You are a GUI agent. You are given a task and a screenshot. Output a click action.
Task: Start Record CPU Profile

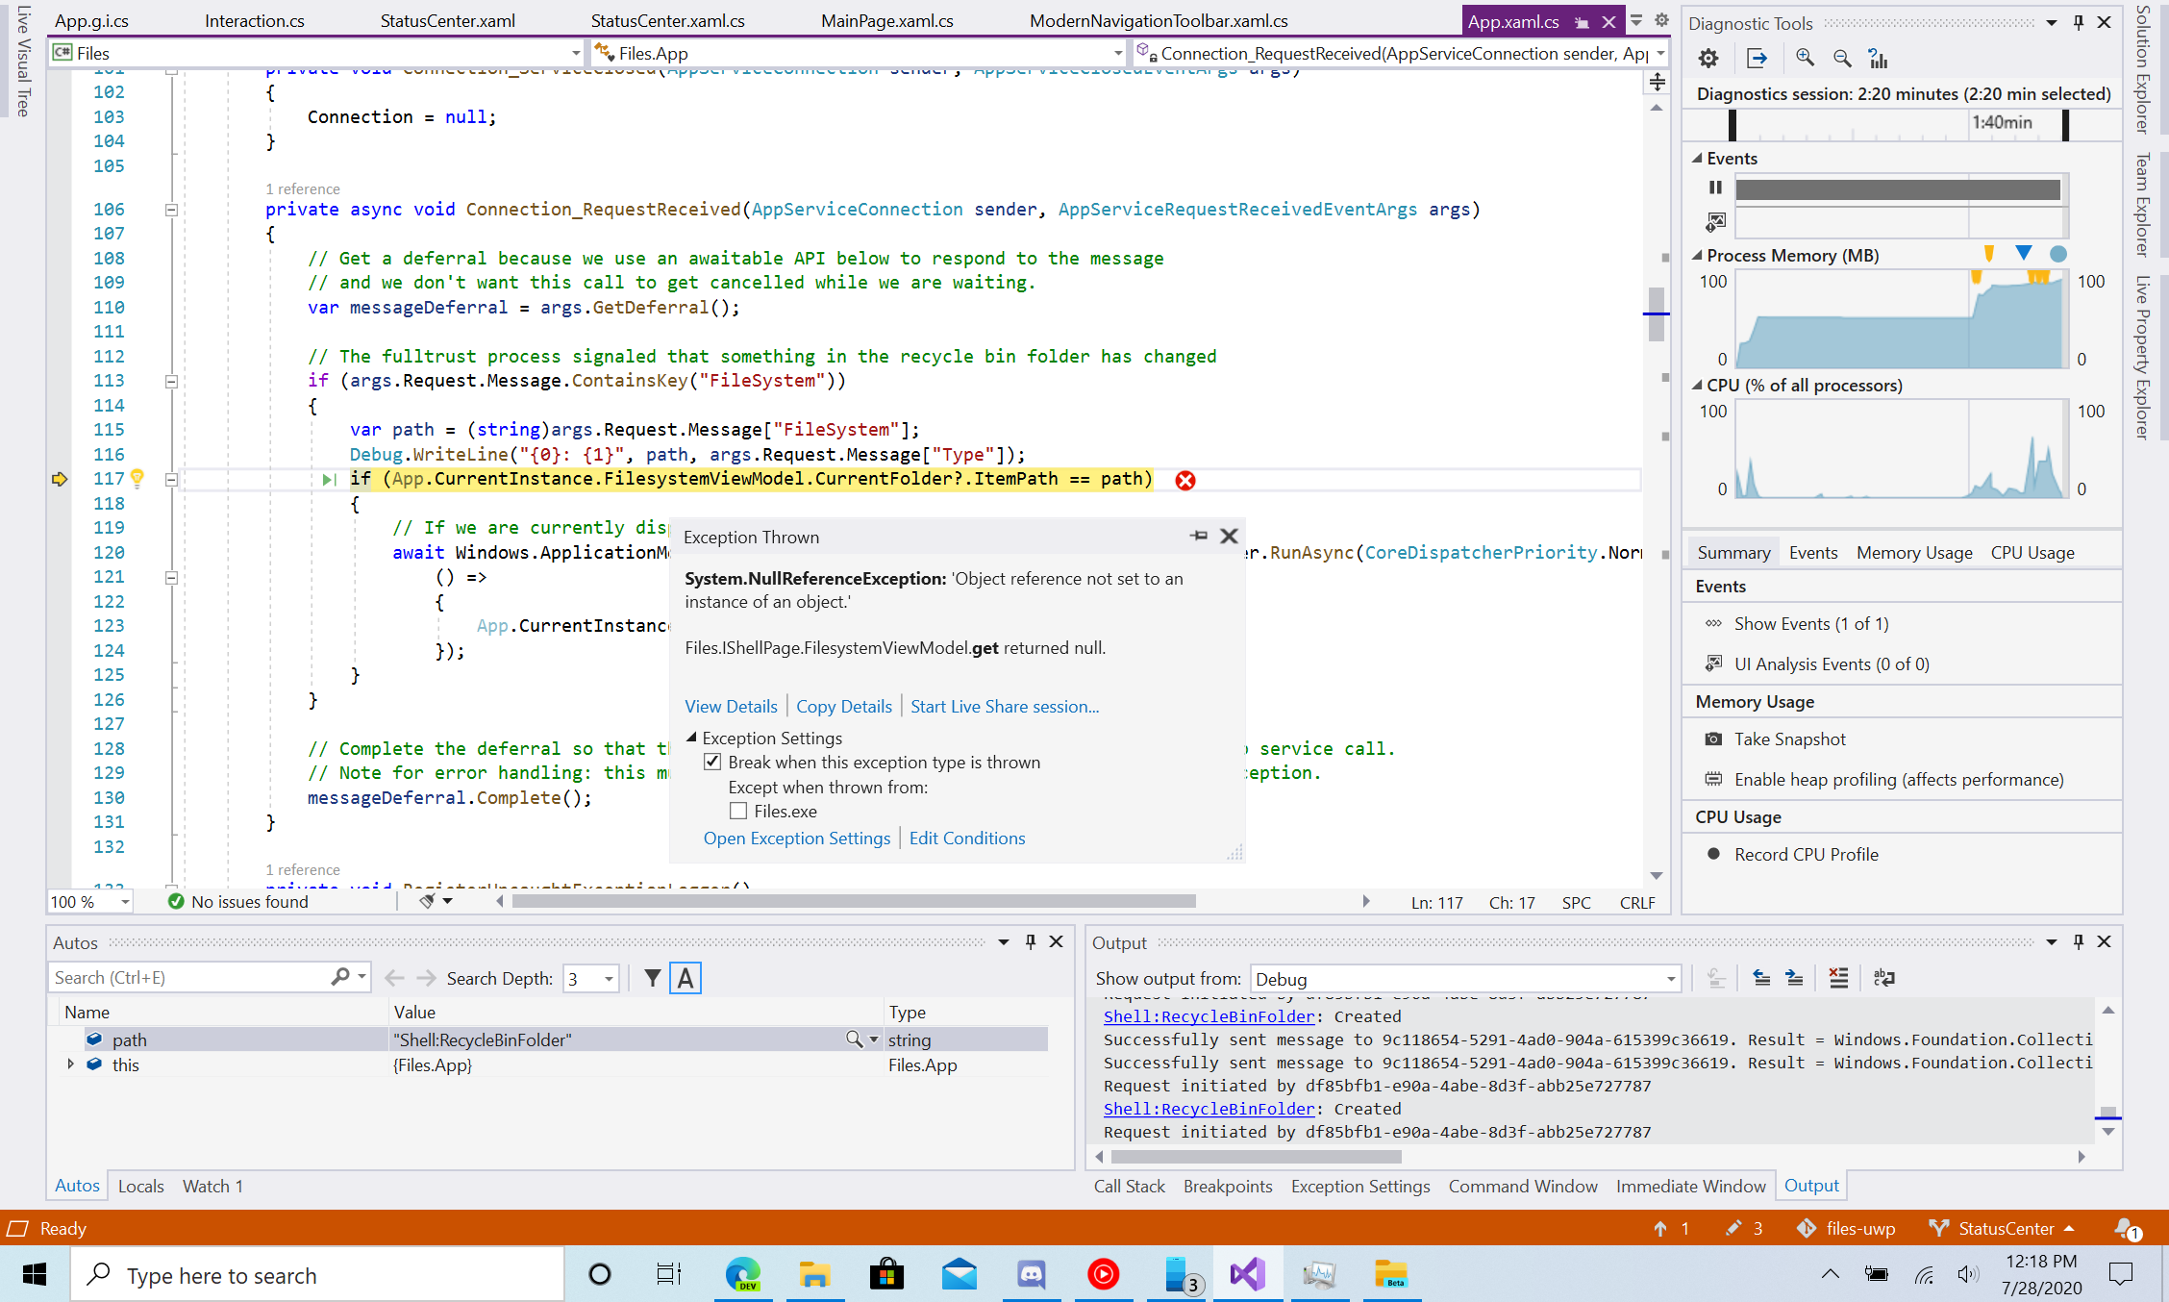click(x=1805, y=854)
